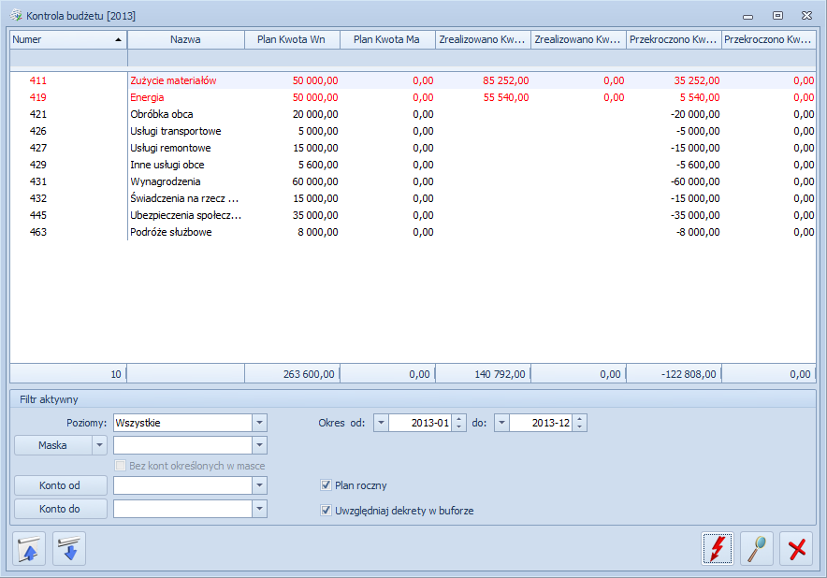This screenshot has width=827, height=578.
Task: Toggle the Plan roczny checkbox
Action: click(x=326, y=485)
